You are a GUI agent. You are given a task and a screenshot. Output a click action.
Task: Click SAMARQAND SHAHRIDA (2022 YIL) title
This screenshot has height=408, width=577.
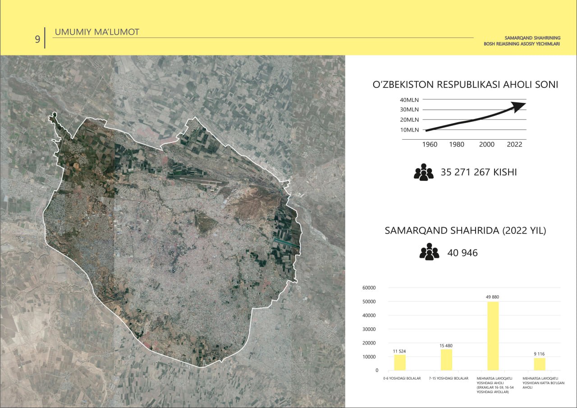click(465, 231)
